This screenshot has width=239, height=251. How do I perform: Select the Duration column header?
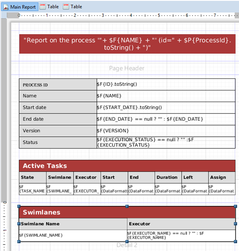(x=168, y=177)
